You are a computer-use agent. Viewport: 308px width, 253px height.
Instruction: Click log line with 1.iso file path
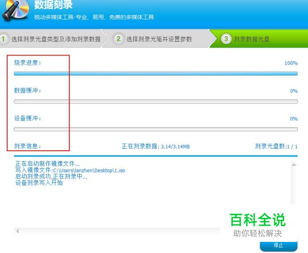point(70,170)
